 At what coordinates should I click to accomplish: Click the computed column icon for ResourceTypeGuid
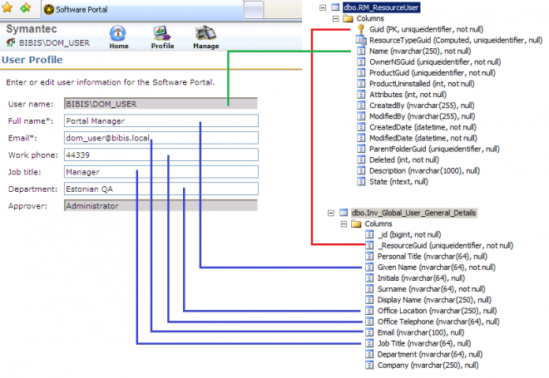(361, 40)
